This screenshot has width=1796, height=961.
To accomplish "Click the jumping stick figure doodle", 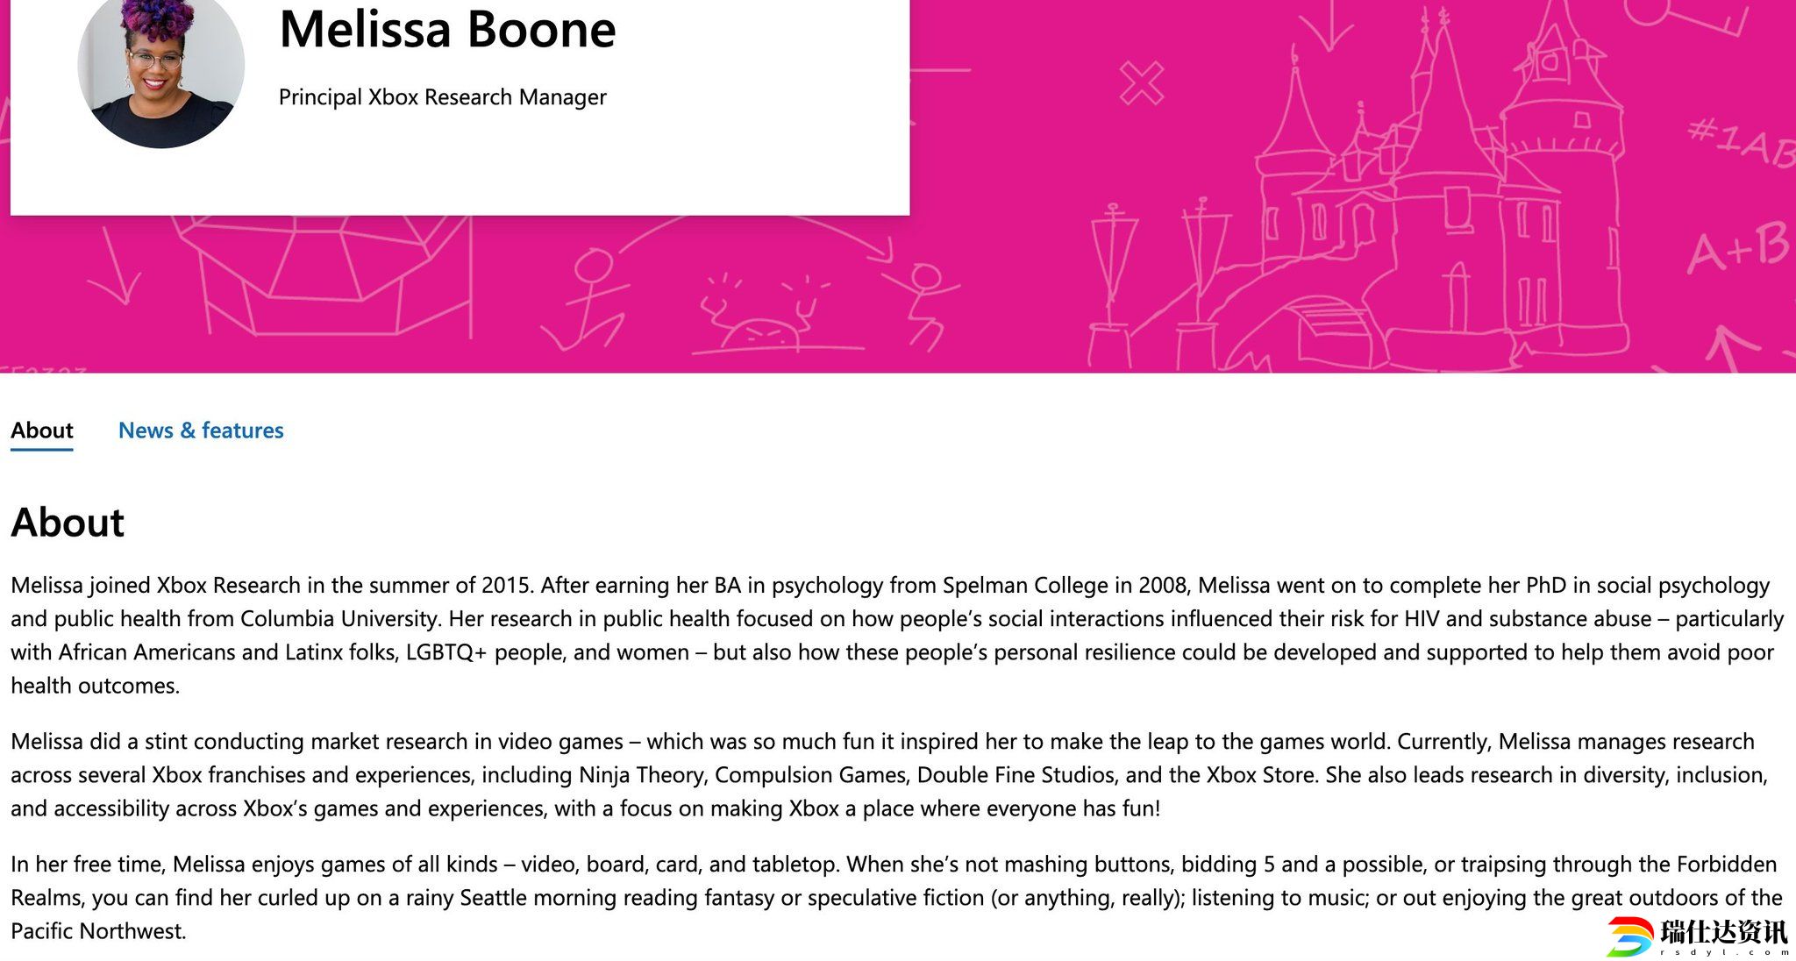I will click(921, 307).
